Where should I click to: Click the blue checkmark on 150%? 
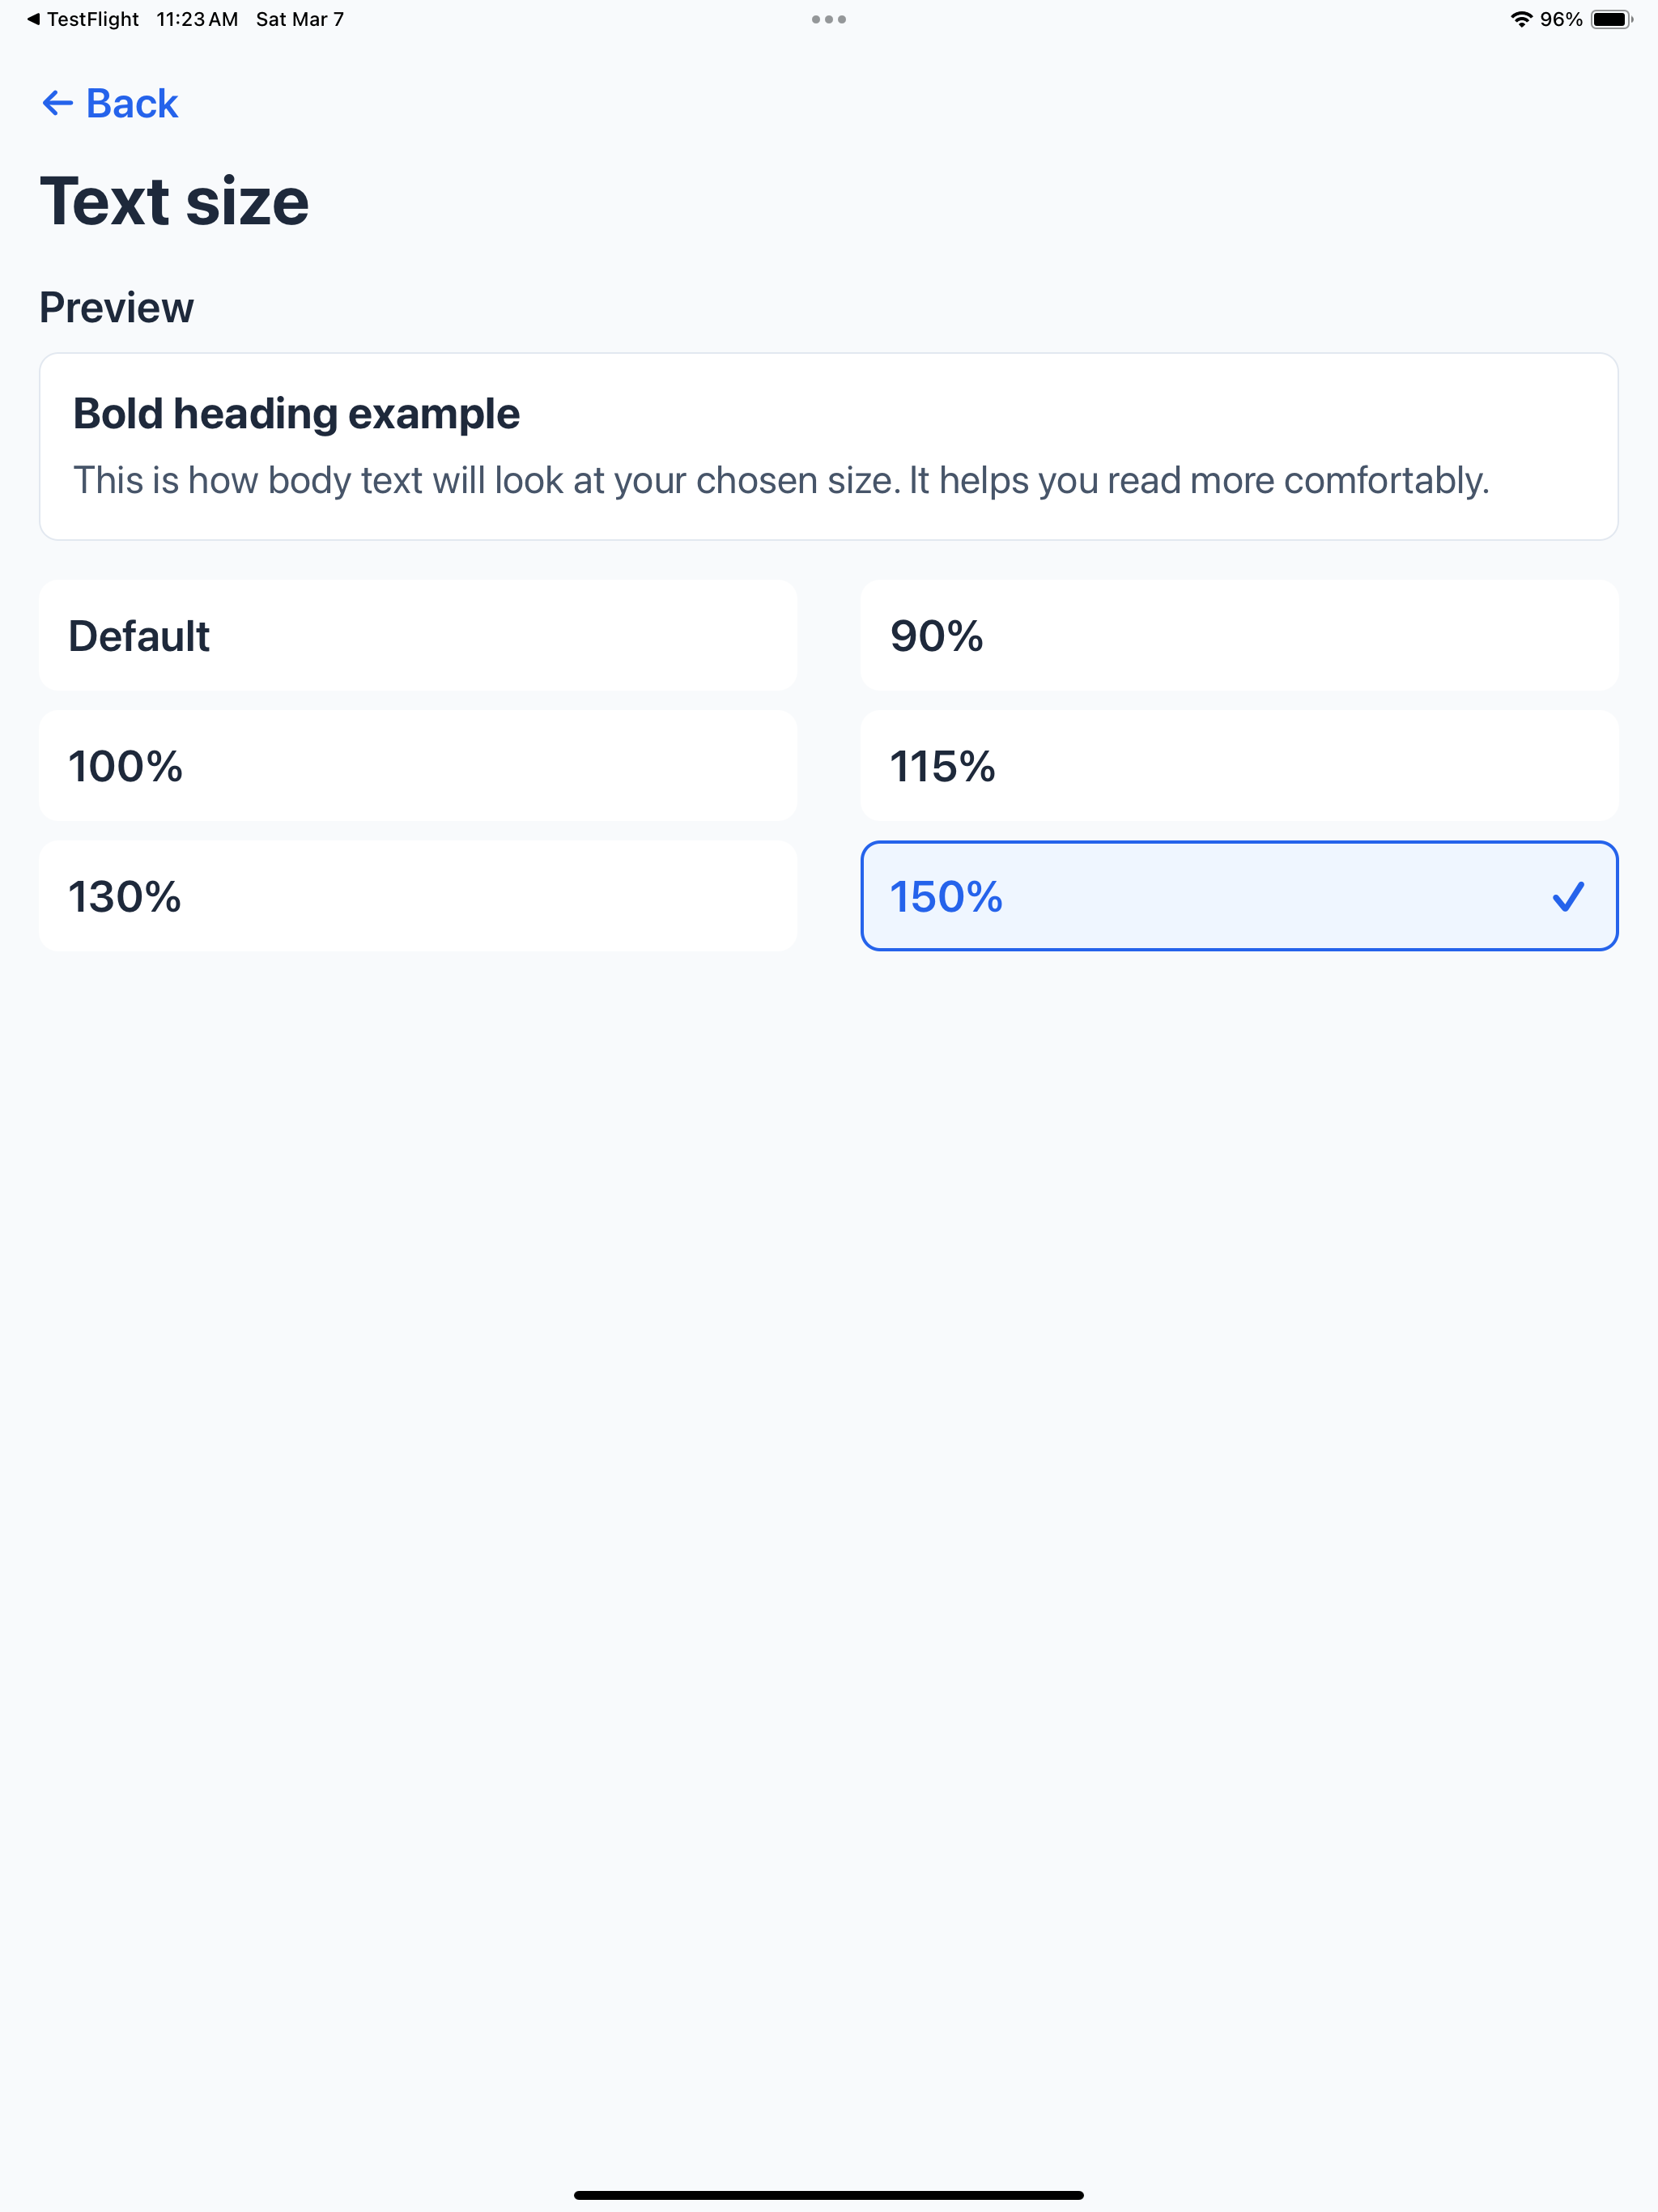1568,896
